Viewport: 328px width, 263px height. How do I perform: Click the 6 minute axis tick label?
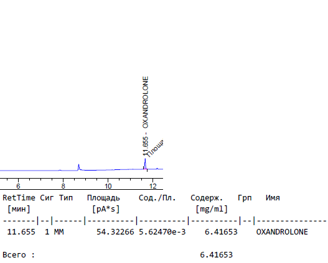(x=18, y=186)
